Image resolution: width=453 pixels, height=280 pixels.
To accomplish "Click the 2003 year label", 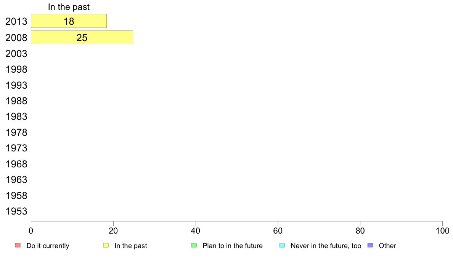I will coord(16,54).
